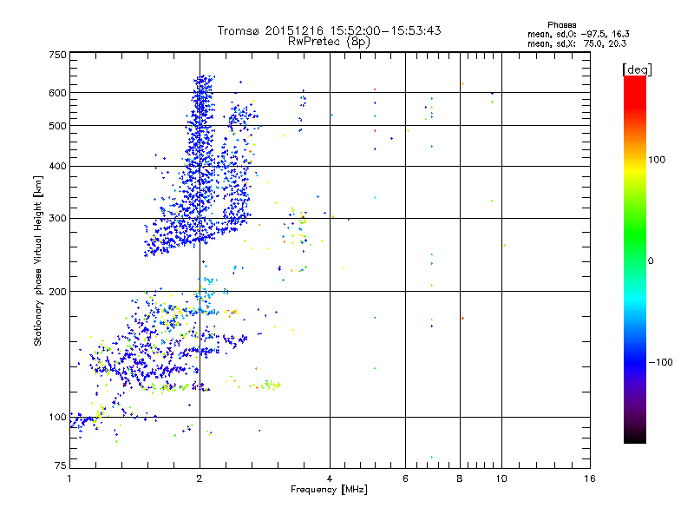This screenshot has height=521, width=694.
Task: Click x-axis tick label '4'
Action: (330, 478)
